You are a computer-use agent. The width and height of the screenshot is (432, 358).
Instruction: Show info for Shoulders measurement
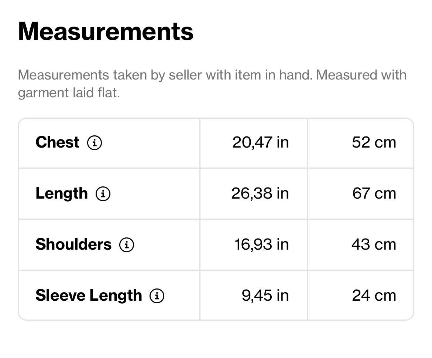[x=127, y=244]
